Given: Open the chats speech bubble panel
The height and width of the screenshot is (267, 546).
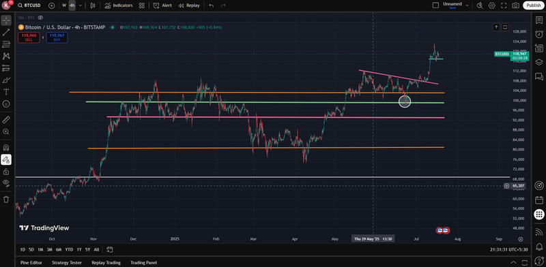Looking at the screenshot, I should [x=539, y=76].
